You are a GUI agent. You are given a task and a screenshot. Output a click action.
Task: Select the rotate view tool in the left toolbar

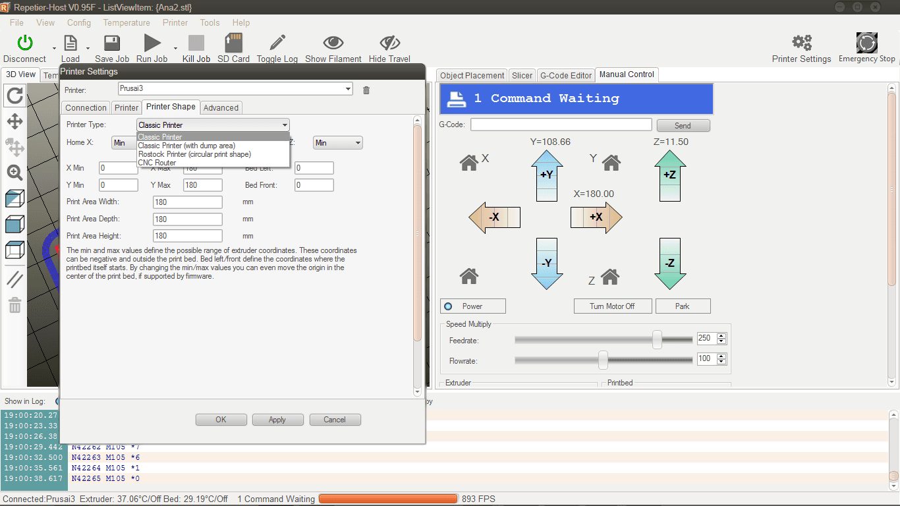pos(14,96)
